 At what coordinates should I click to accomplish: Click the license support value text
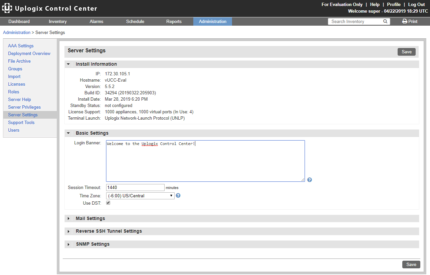[x=149, y=112]
